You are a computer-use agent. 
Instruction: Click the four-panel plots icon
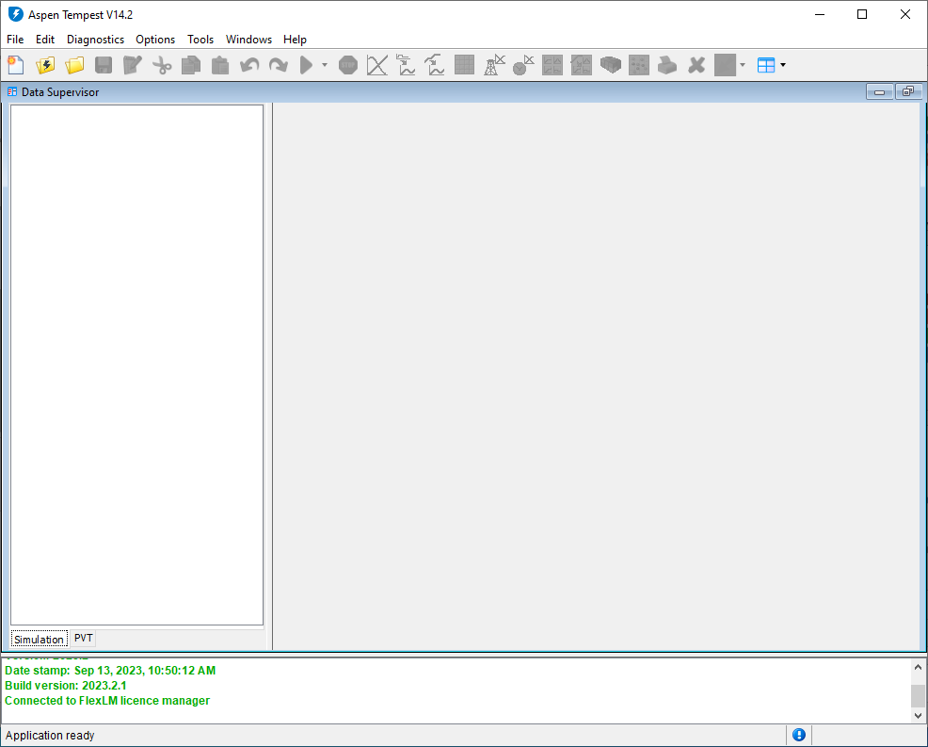(552, 65)
